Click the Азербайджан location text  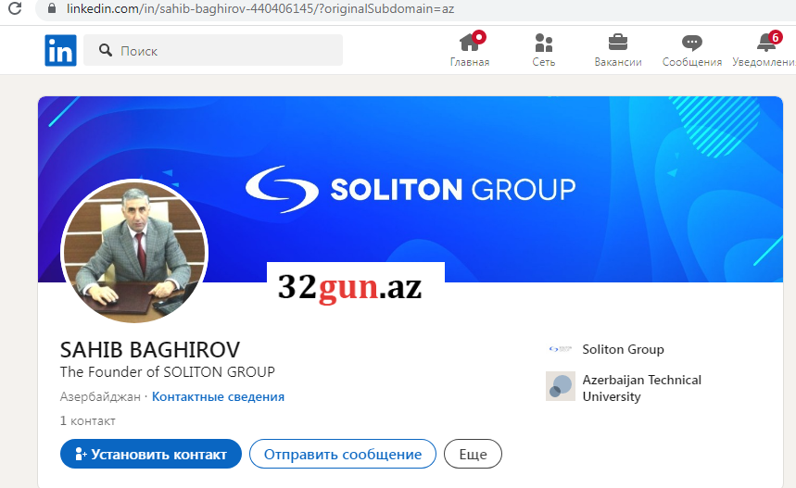(x=100, y=396)
